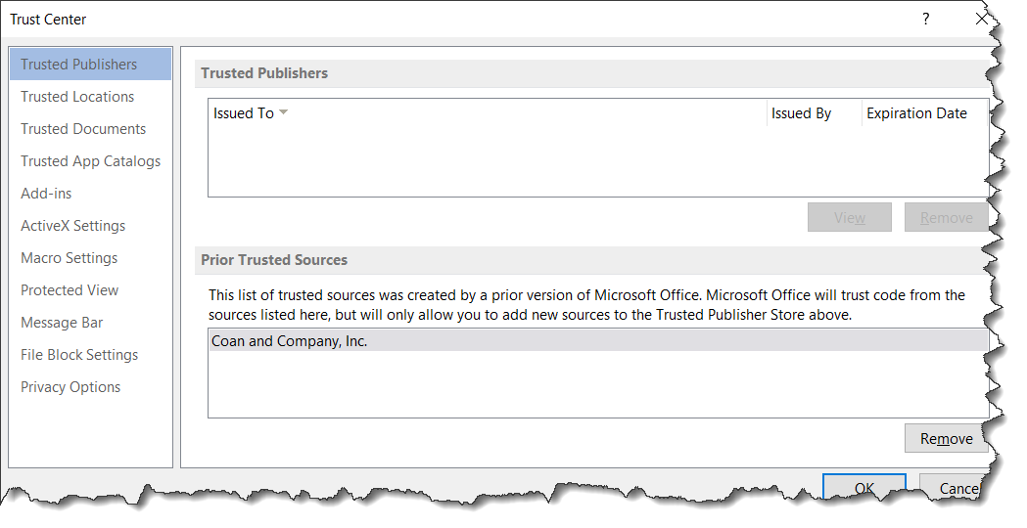Click the Issued By column header
This screenshot has width=1027, height=528.
click(815, 113)
